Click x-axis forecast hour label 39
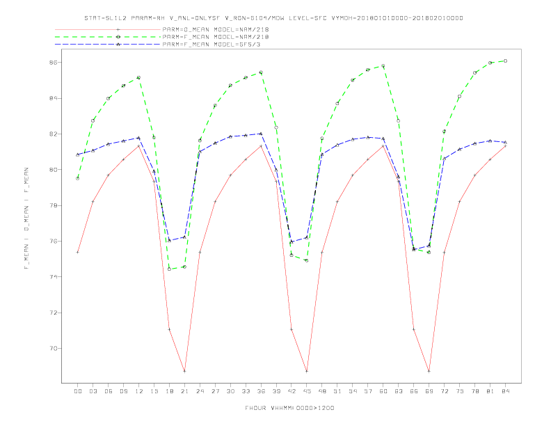The image size is (551, 426). 276,391
